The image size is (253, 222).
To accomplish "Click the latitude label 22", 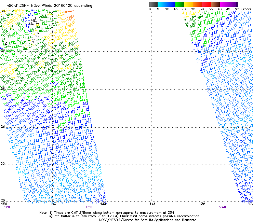I will click(x=3, y=164).
